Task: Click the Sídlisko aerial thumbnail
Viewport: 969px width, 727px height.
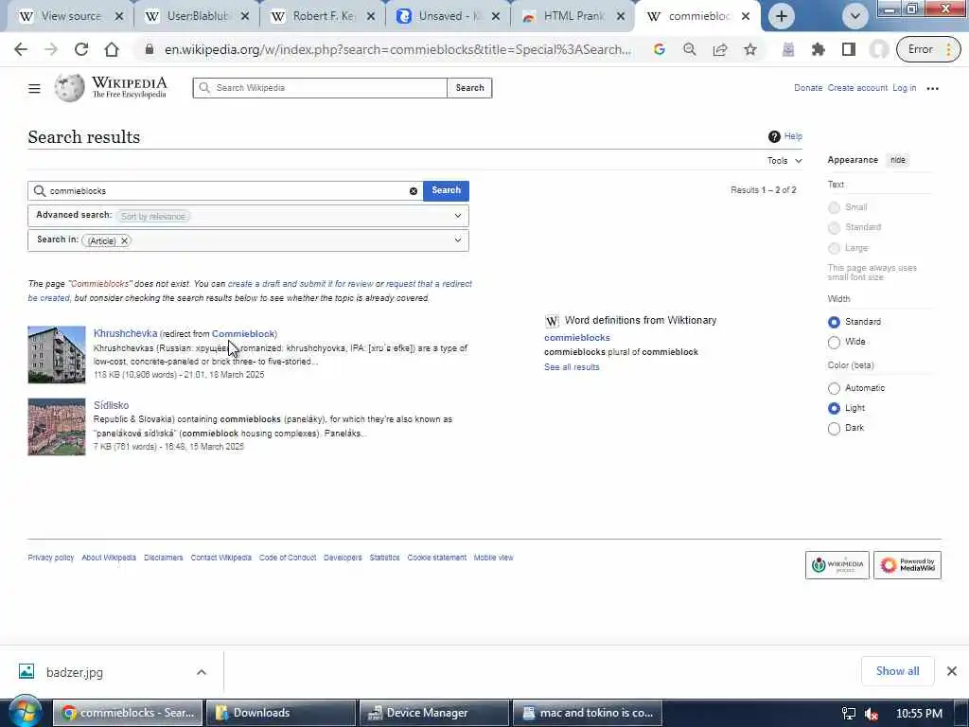Action: click(56, 427)
